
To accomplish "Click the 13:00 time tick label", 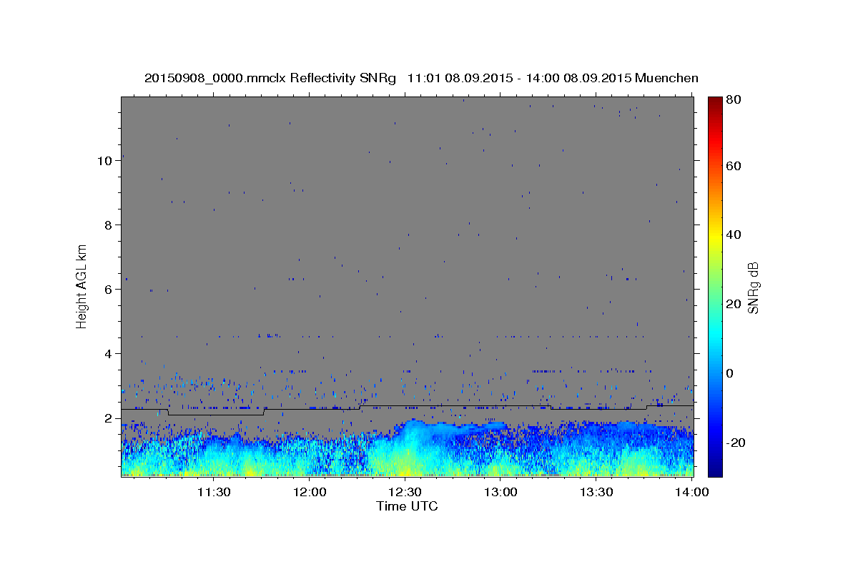I will tap(500, 492).
